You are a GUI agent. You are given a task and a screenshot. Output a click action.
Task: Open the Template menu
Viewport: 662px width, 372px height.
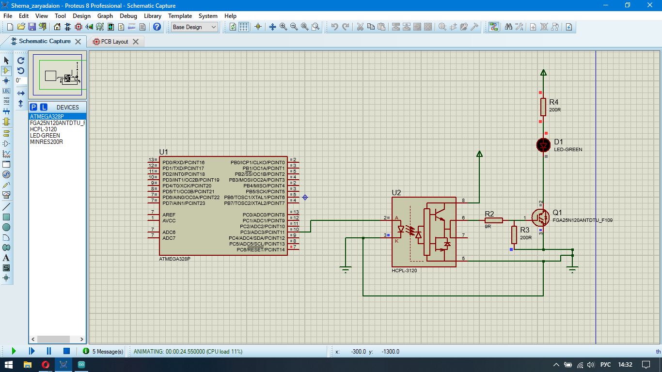click(180, 16)
